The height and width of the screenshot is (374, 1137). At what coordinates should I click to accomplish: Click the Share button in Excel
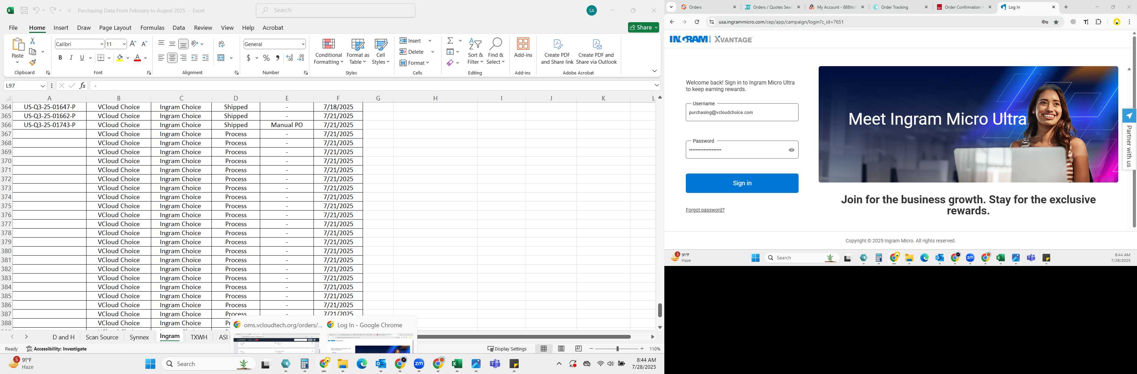[643, 27]
